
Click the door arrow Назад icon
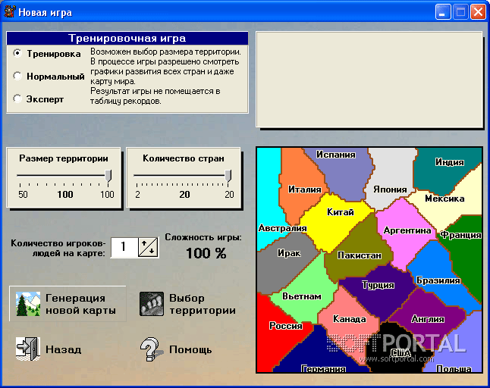[28, 349]
